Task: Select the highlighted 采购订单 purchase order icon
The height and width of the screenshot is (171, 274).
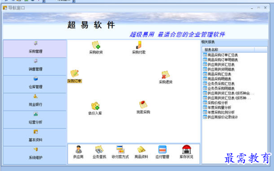Action: [75, 76]
